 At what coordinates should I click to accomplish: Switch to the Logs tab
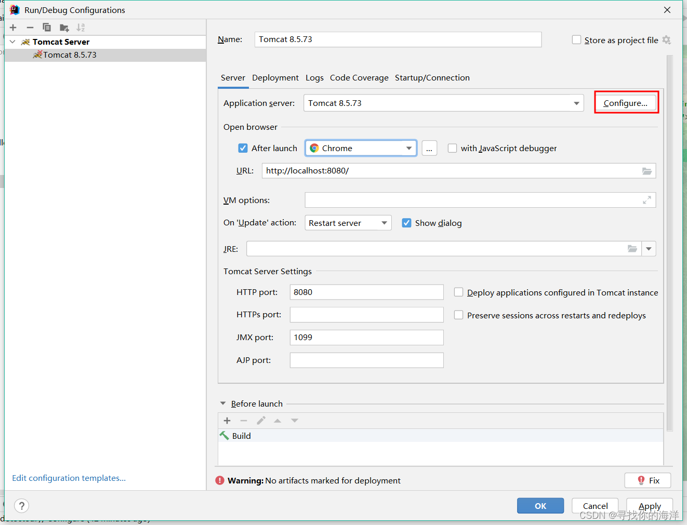pos(314,78)
